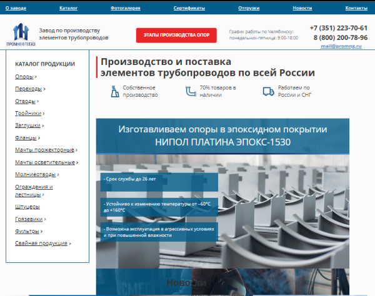Expand the arrow next to Фланцы
This screenshot has height=296, width=375.
39,138
